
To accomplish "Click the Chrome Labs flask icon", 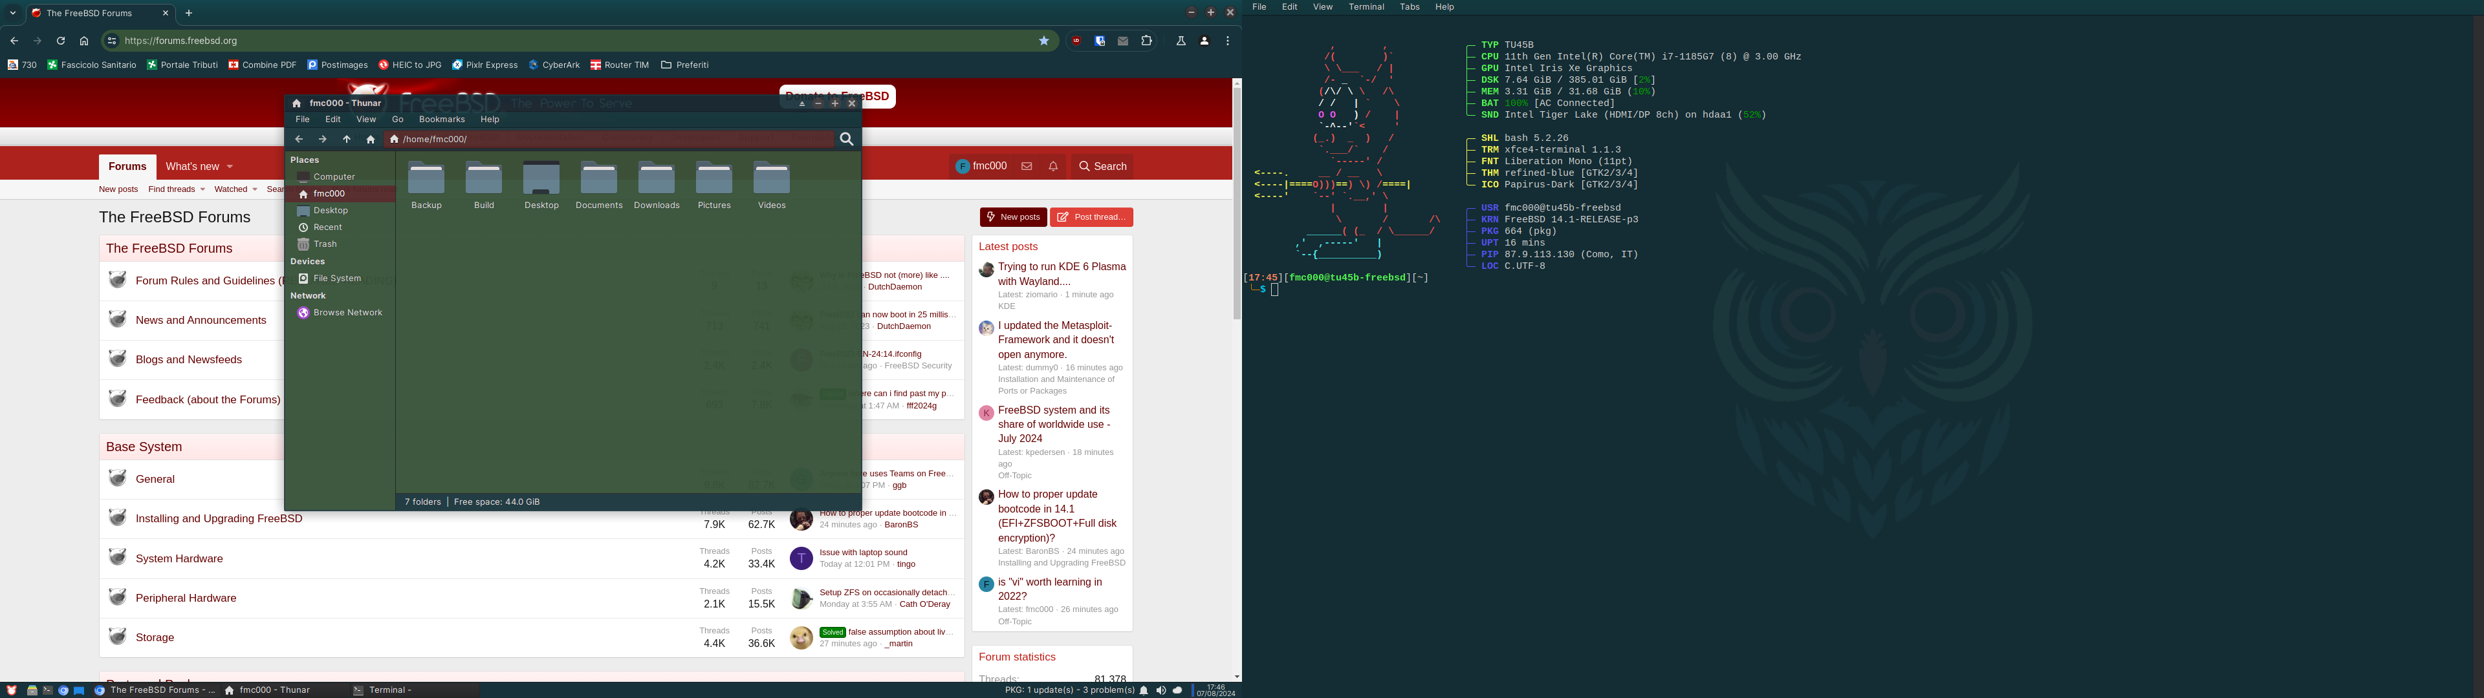I will pos(1181,41).
